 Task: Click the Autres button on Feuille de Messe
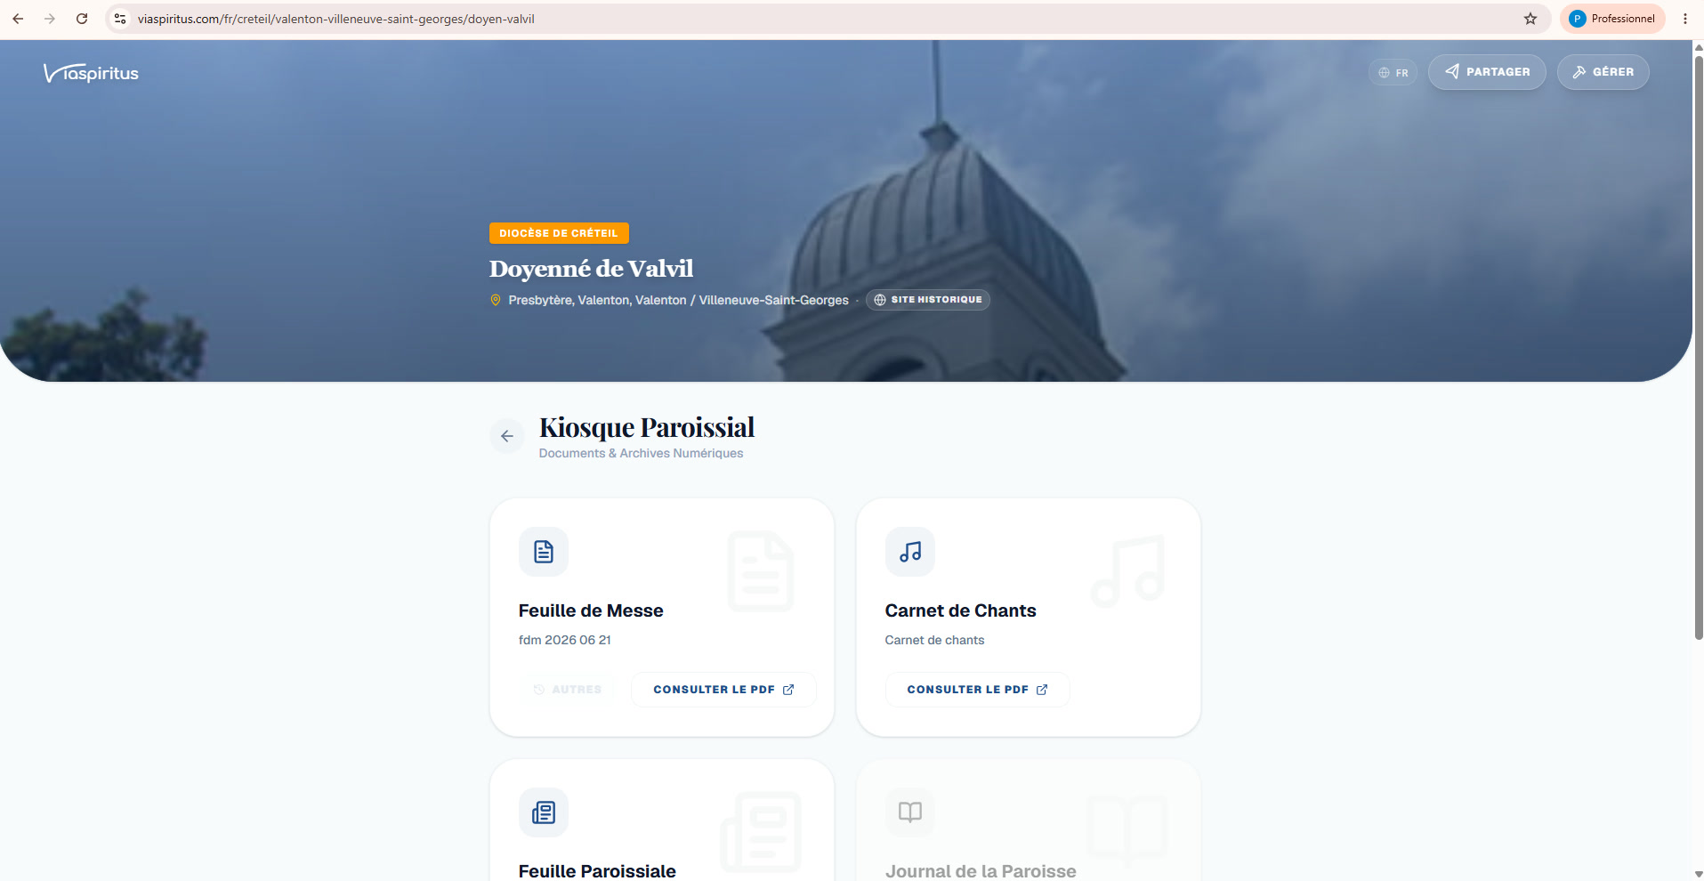pos(568,690)
